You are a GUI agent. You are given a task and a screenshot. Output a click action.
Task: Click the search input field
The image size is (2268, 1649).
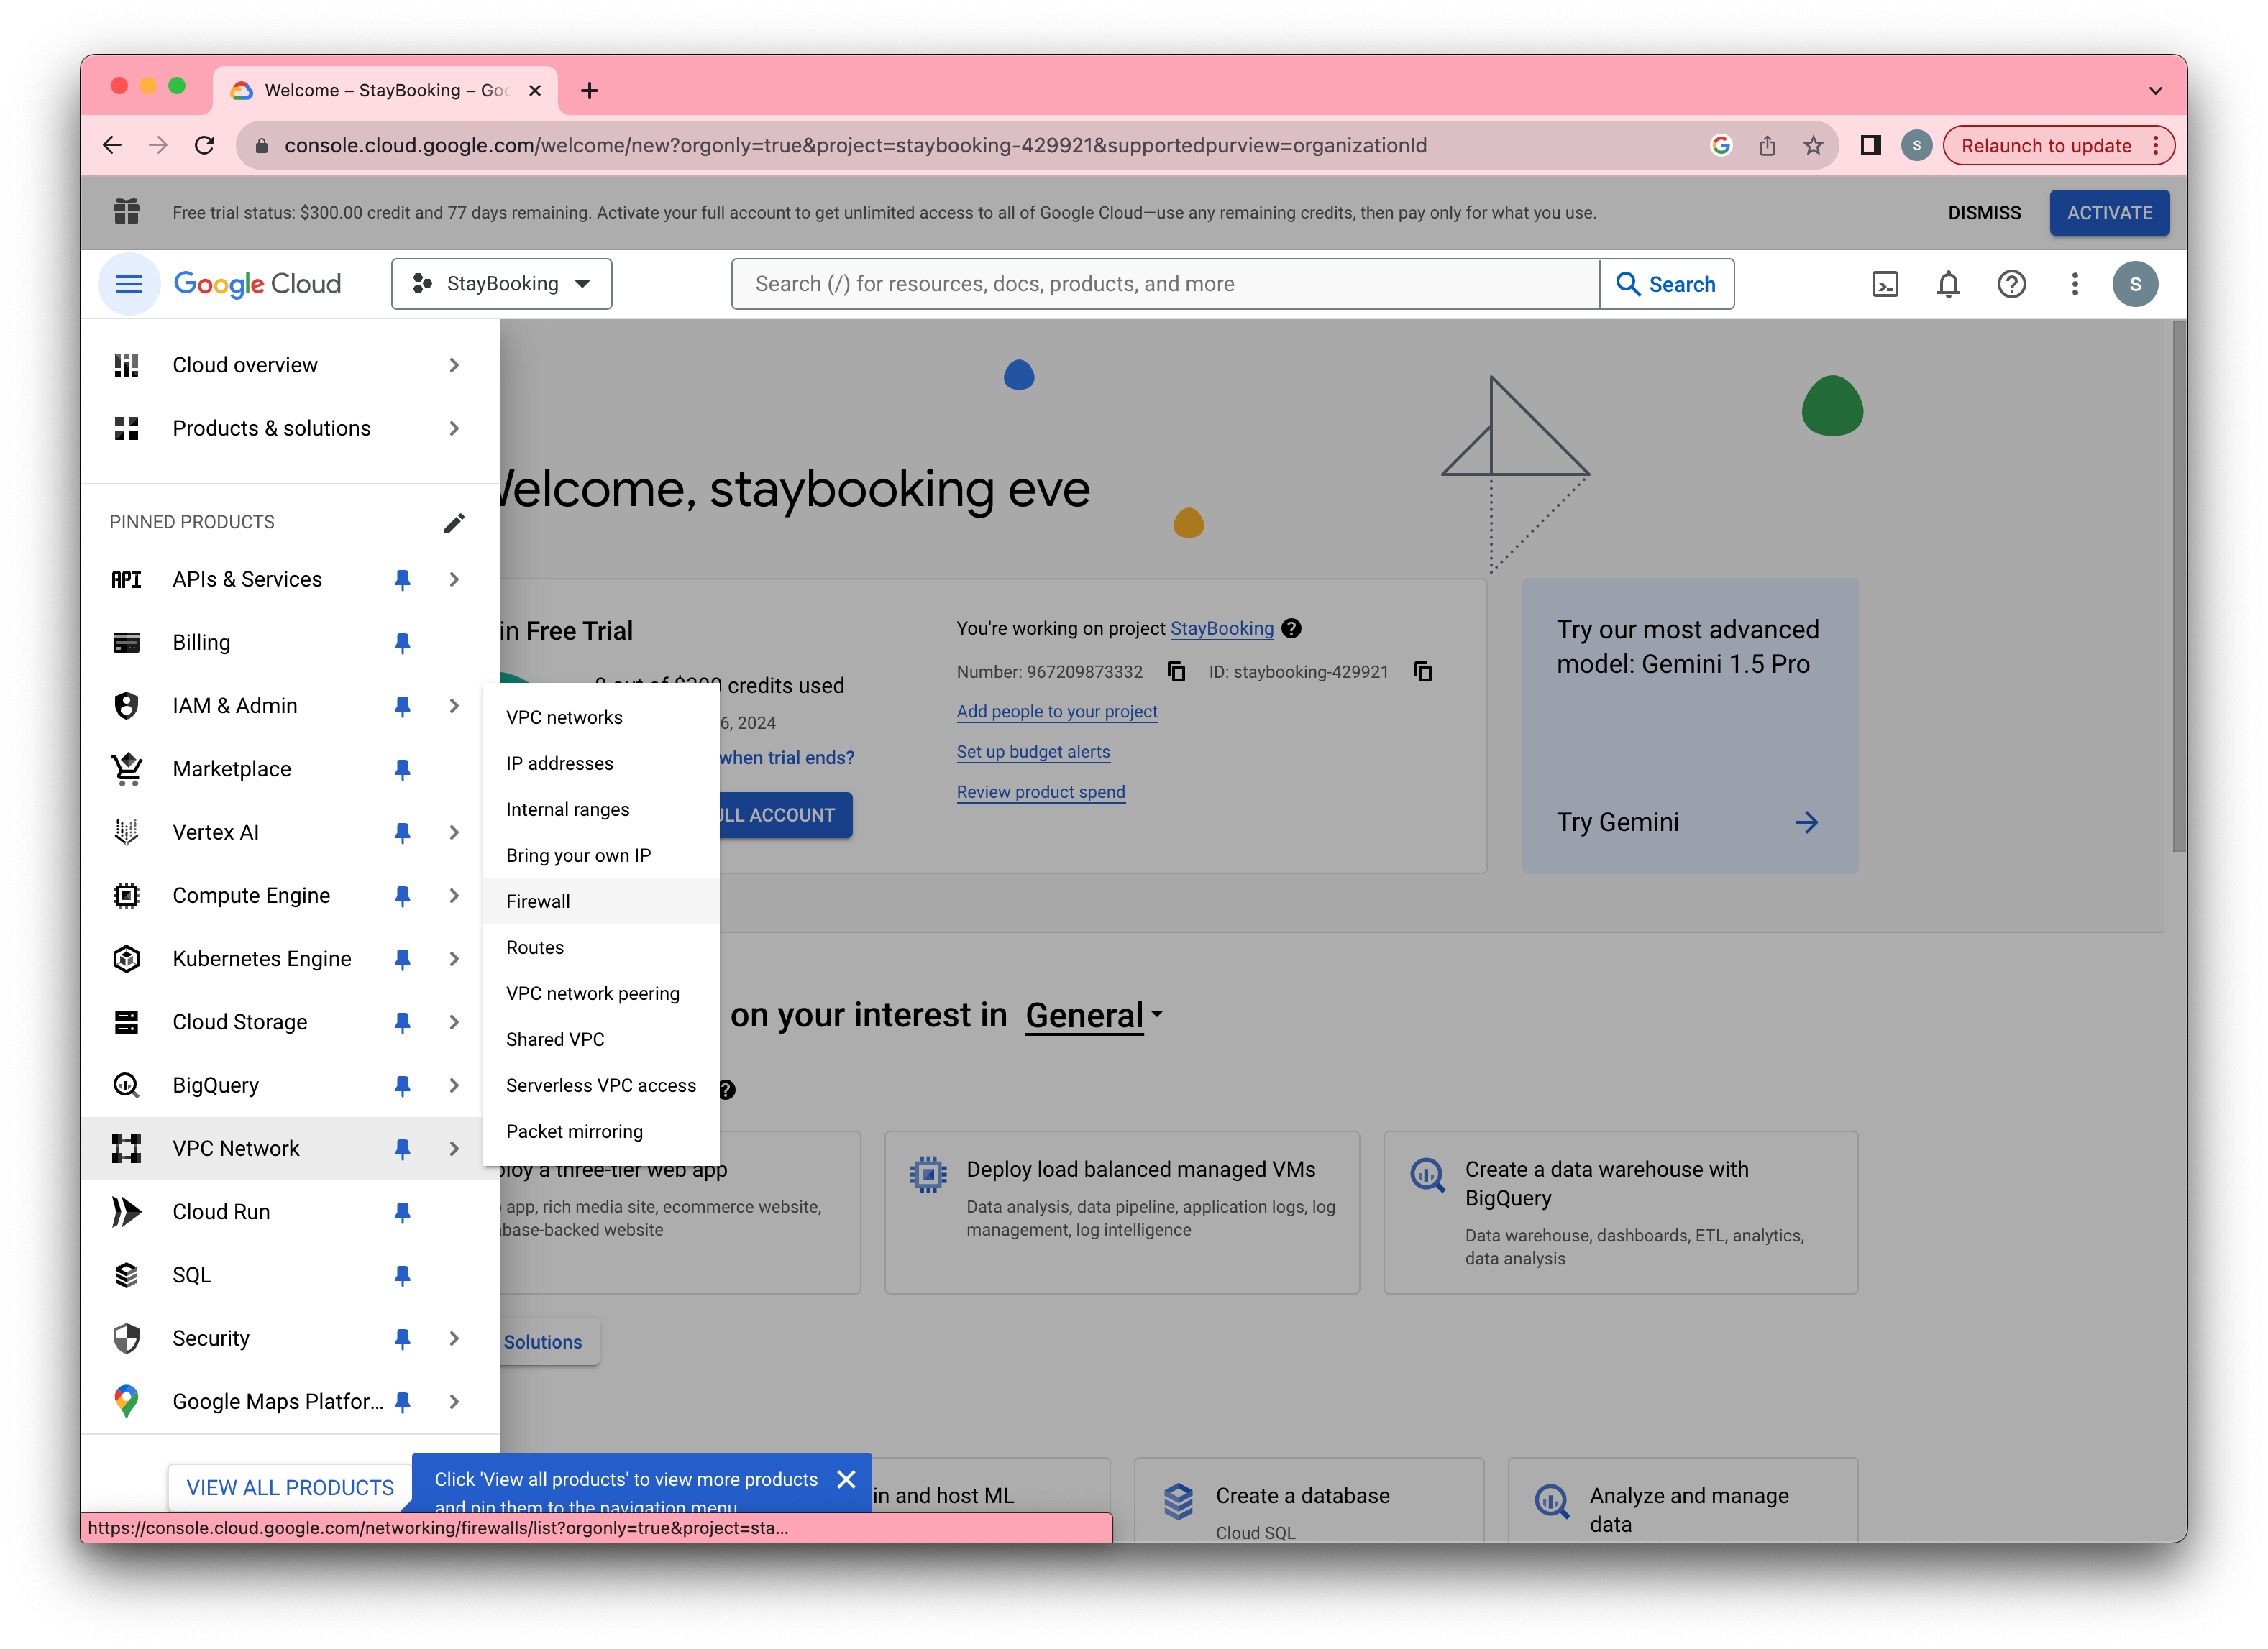pos(1162,283)
